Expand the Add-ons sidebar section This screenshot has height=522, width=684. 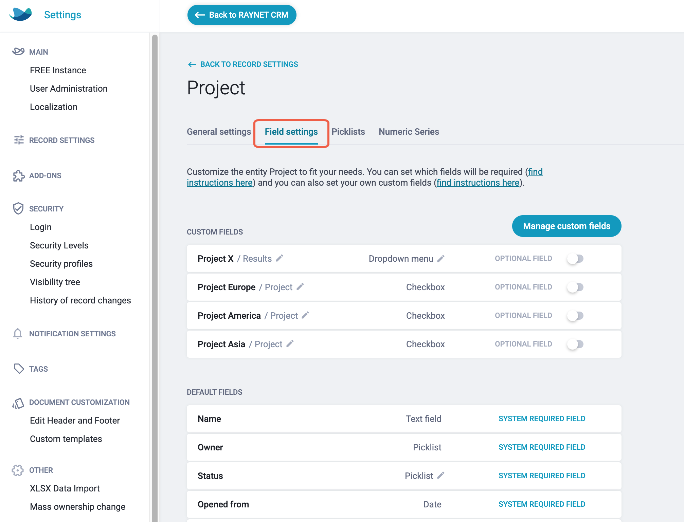45,175
